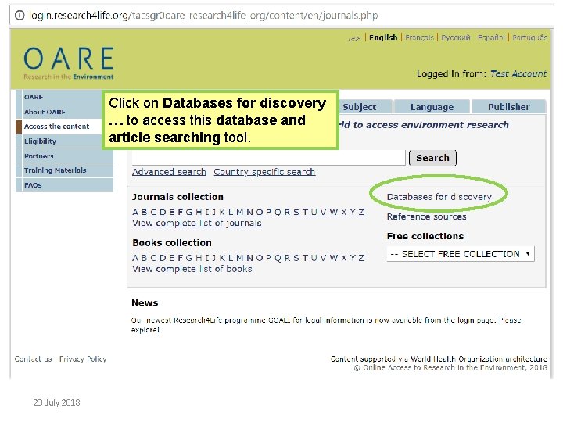View complete list of journals
Viewport: 563px width, 422px height.
coord(197,223)
